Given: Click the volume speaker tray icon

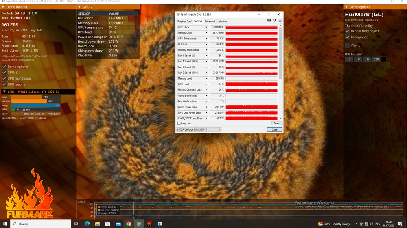Looking at the screenshot, I should click(372, 224).
